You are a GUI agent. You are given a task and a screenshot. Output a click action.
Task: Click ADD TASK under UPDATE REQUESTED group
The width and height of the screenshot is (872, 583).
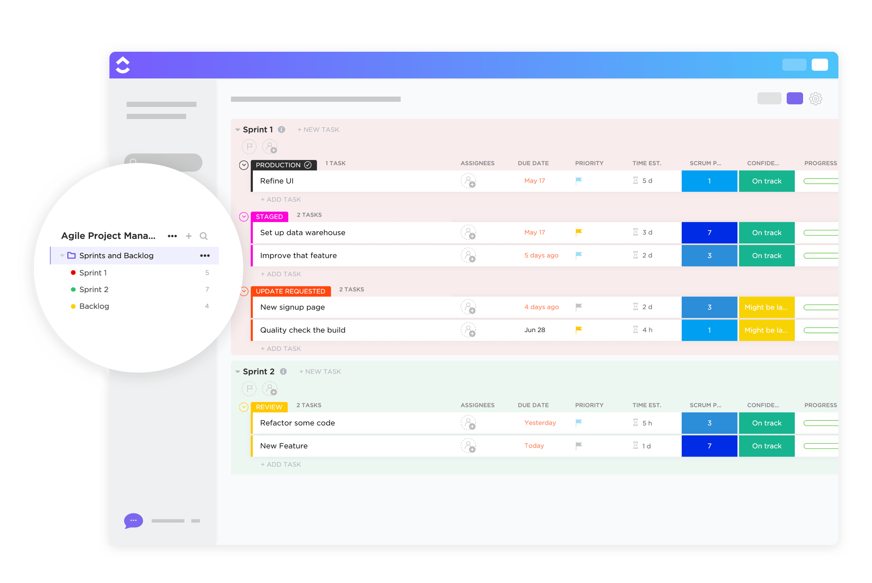point(281,348)
